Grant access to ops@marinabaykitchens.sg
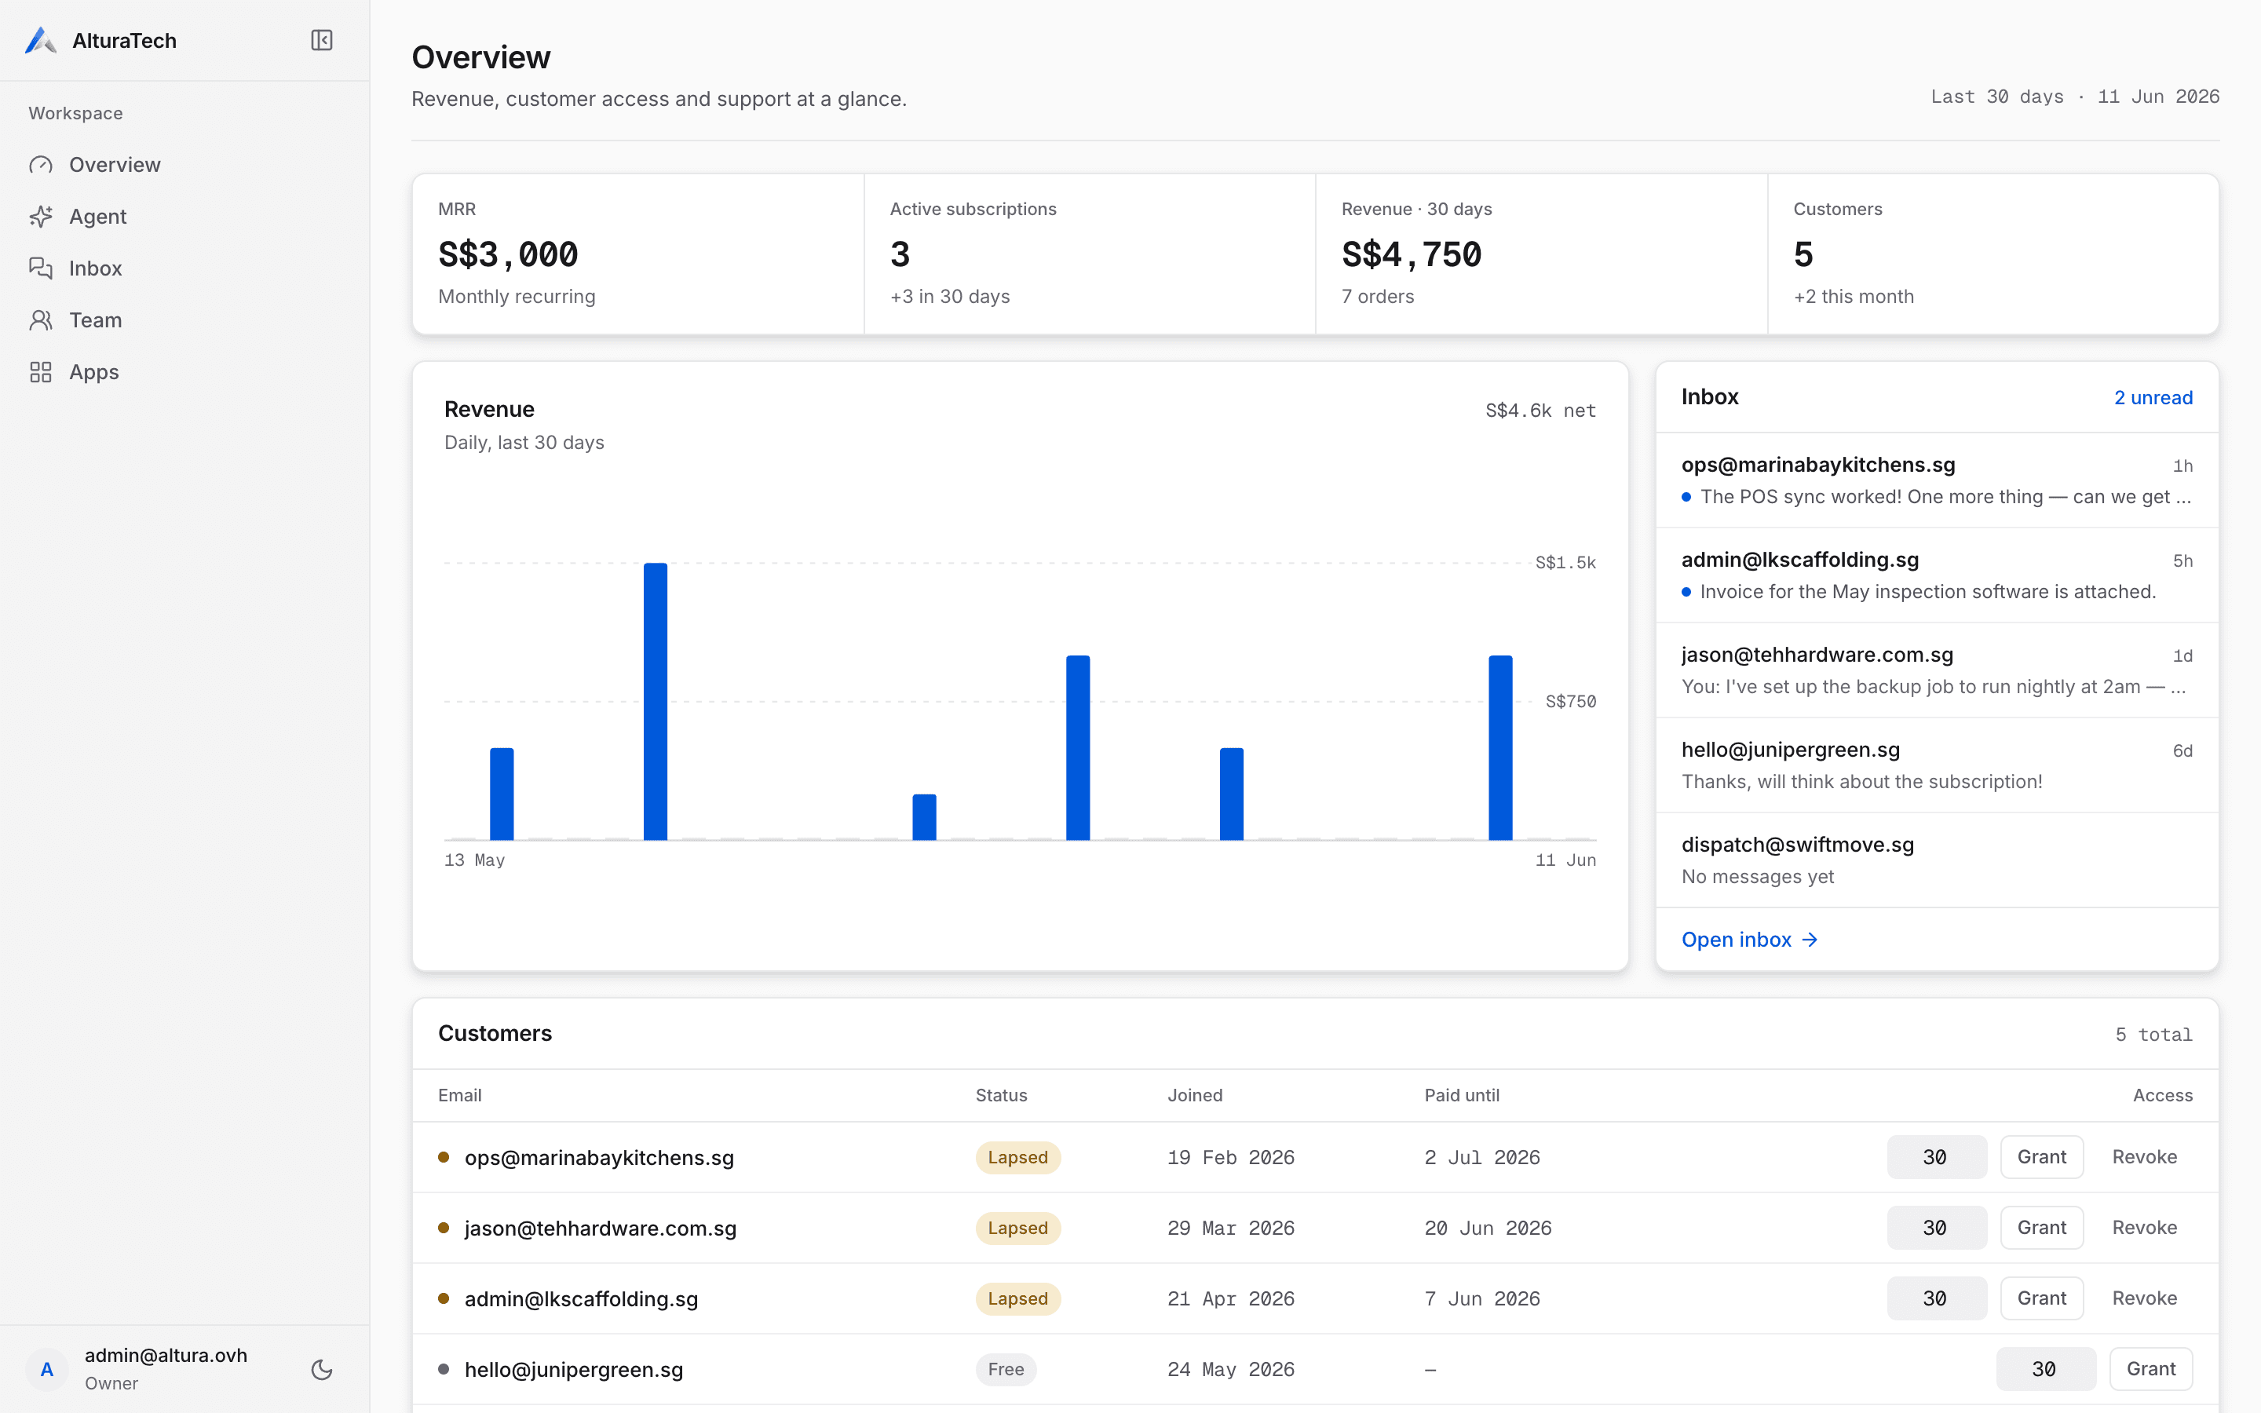 pyautogui.click(x=2041, y=1157)
